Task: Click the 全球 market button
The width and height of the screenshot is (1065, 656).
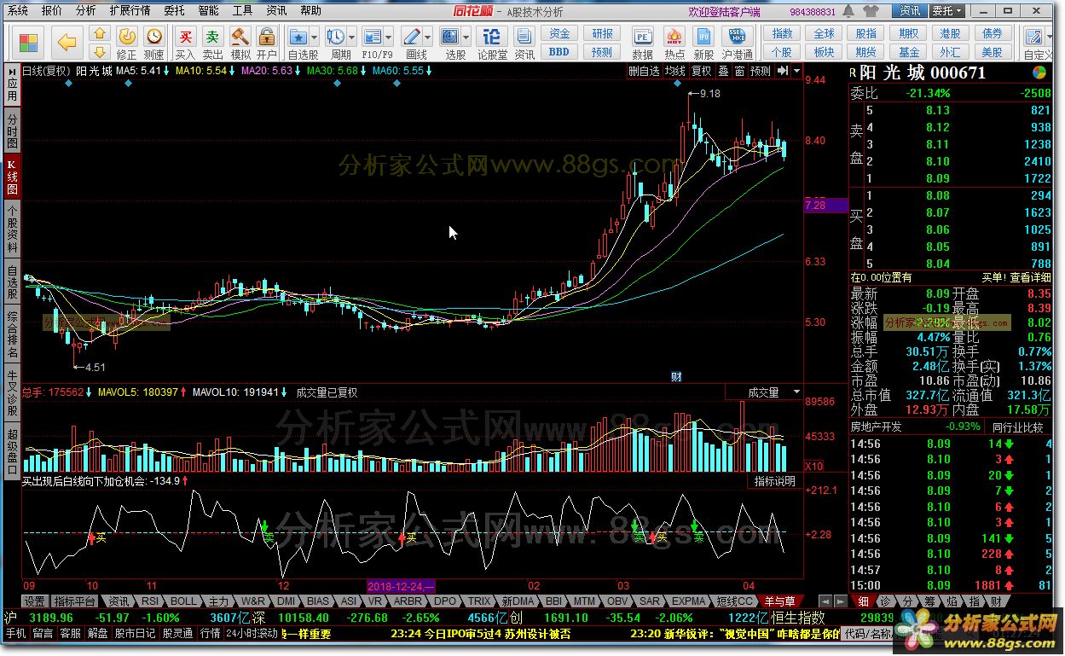Action: pos(825,34)
